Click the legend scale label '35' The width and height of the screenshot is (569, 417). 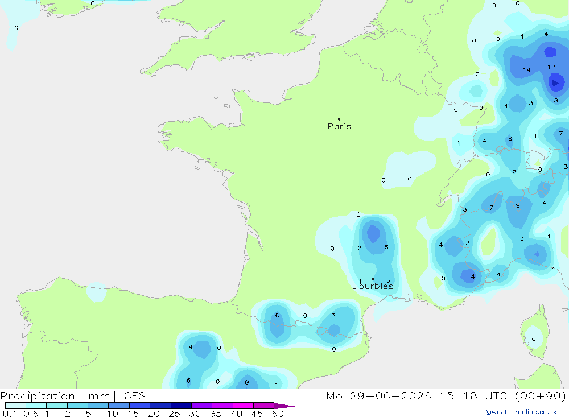pos(216,414)
